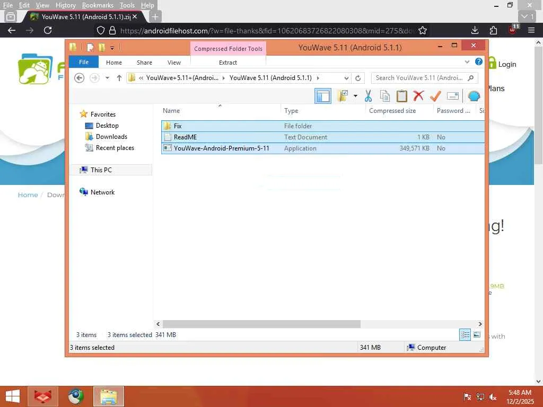Open Firefox extensions puzzle icon
Image resolution: width=543 pixels, height=407 pixels.
coord(494,30)
